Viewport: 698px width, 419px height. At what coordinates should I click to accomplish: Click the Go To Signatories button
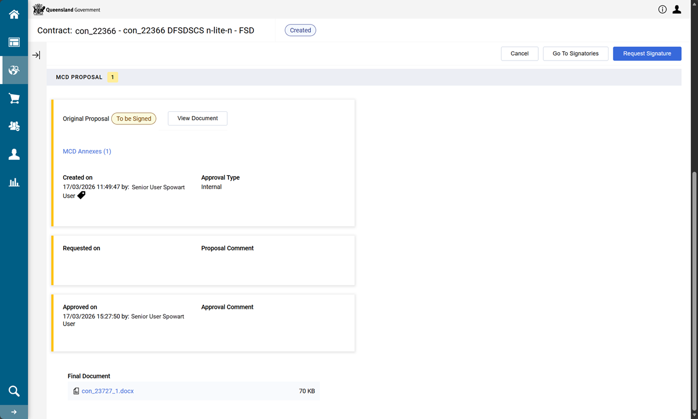click(575, 53)
